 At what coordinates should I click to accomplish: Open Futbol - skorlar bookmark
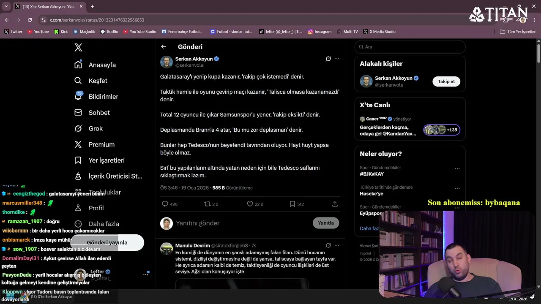pyautogui.click(x=231, y=32)
